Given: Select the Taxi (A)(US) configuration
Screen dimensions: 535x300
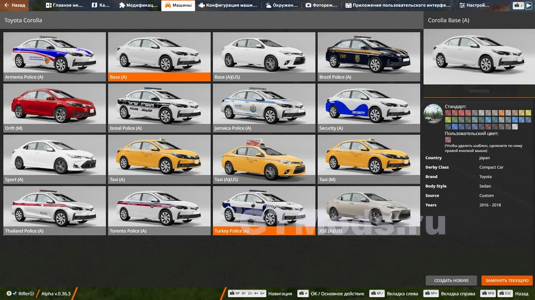Looking at the screenshot, I should coord(264,159).
